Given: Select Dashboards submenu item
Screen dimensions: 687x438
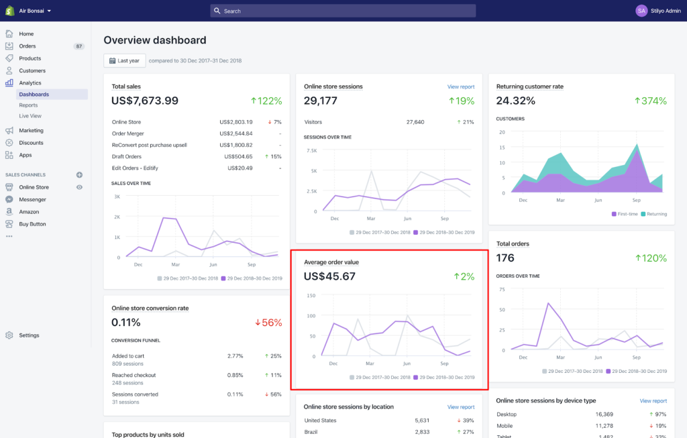Looking at the screenshot, I should [52, 94].
